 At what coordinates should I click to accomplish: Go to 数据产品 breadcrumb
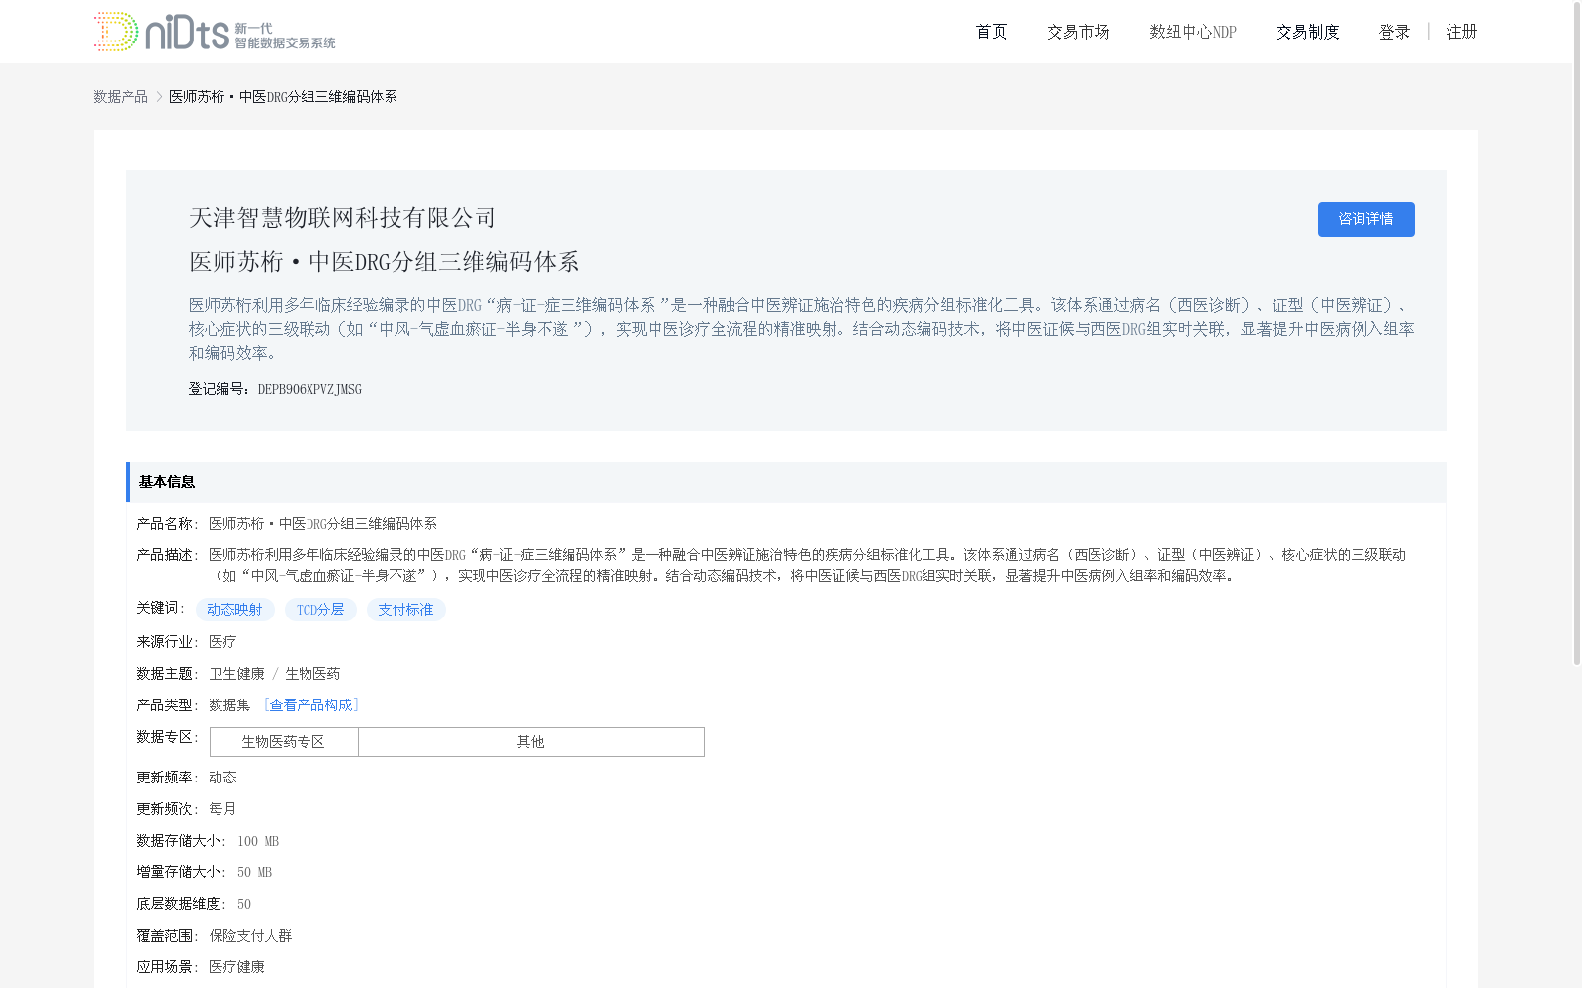[121, 96]
